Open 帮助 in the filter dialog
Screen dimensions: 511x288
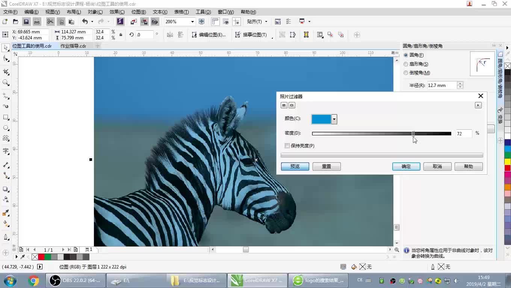pos(469,166)
